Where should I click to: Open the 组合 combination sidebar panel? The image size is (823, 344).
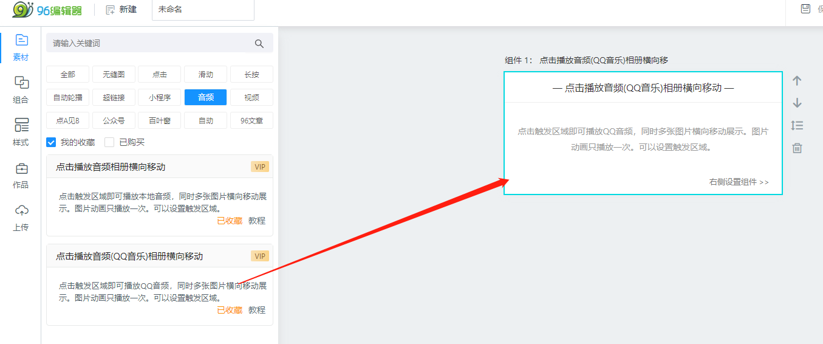(21, 90)
